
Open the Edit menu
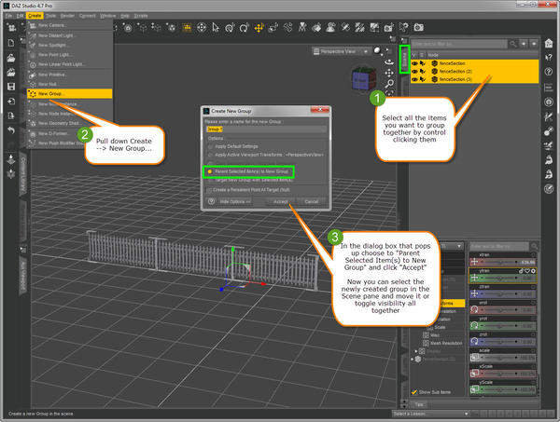(x=20, y=16)
